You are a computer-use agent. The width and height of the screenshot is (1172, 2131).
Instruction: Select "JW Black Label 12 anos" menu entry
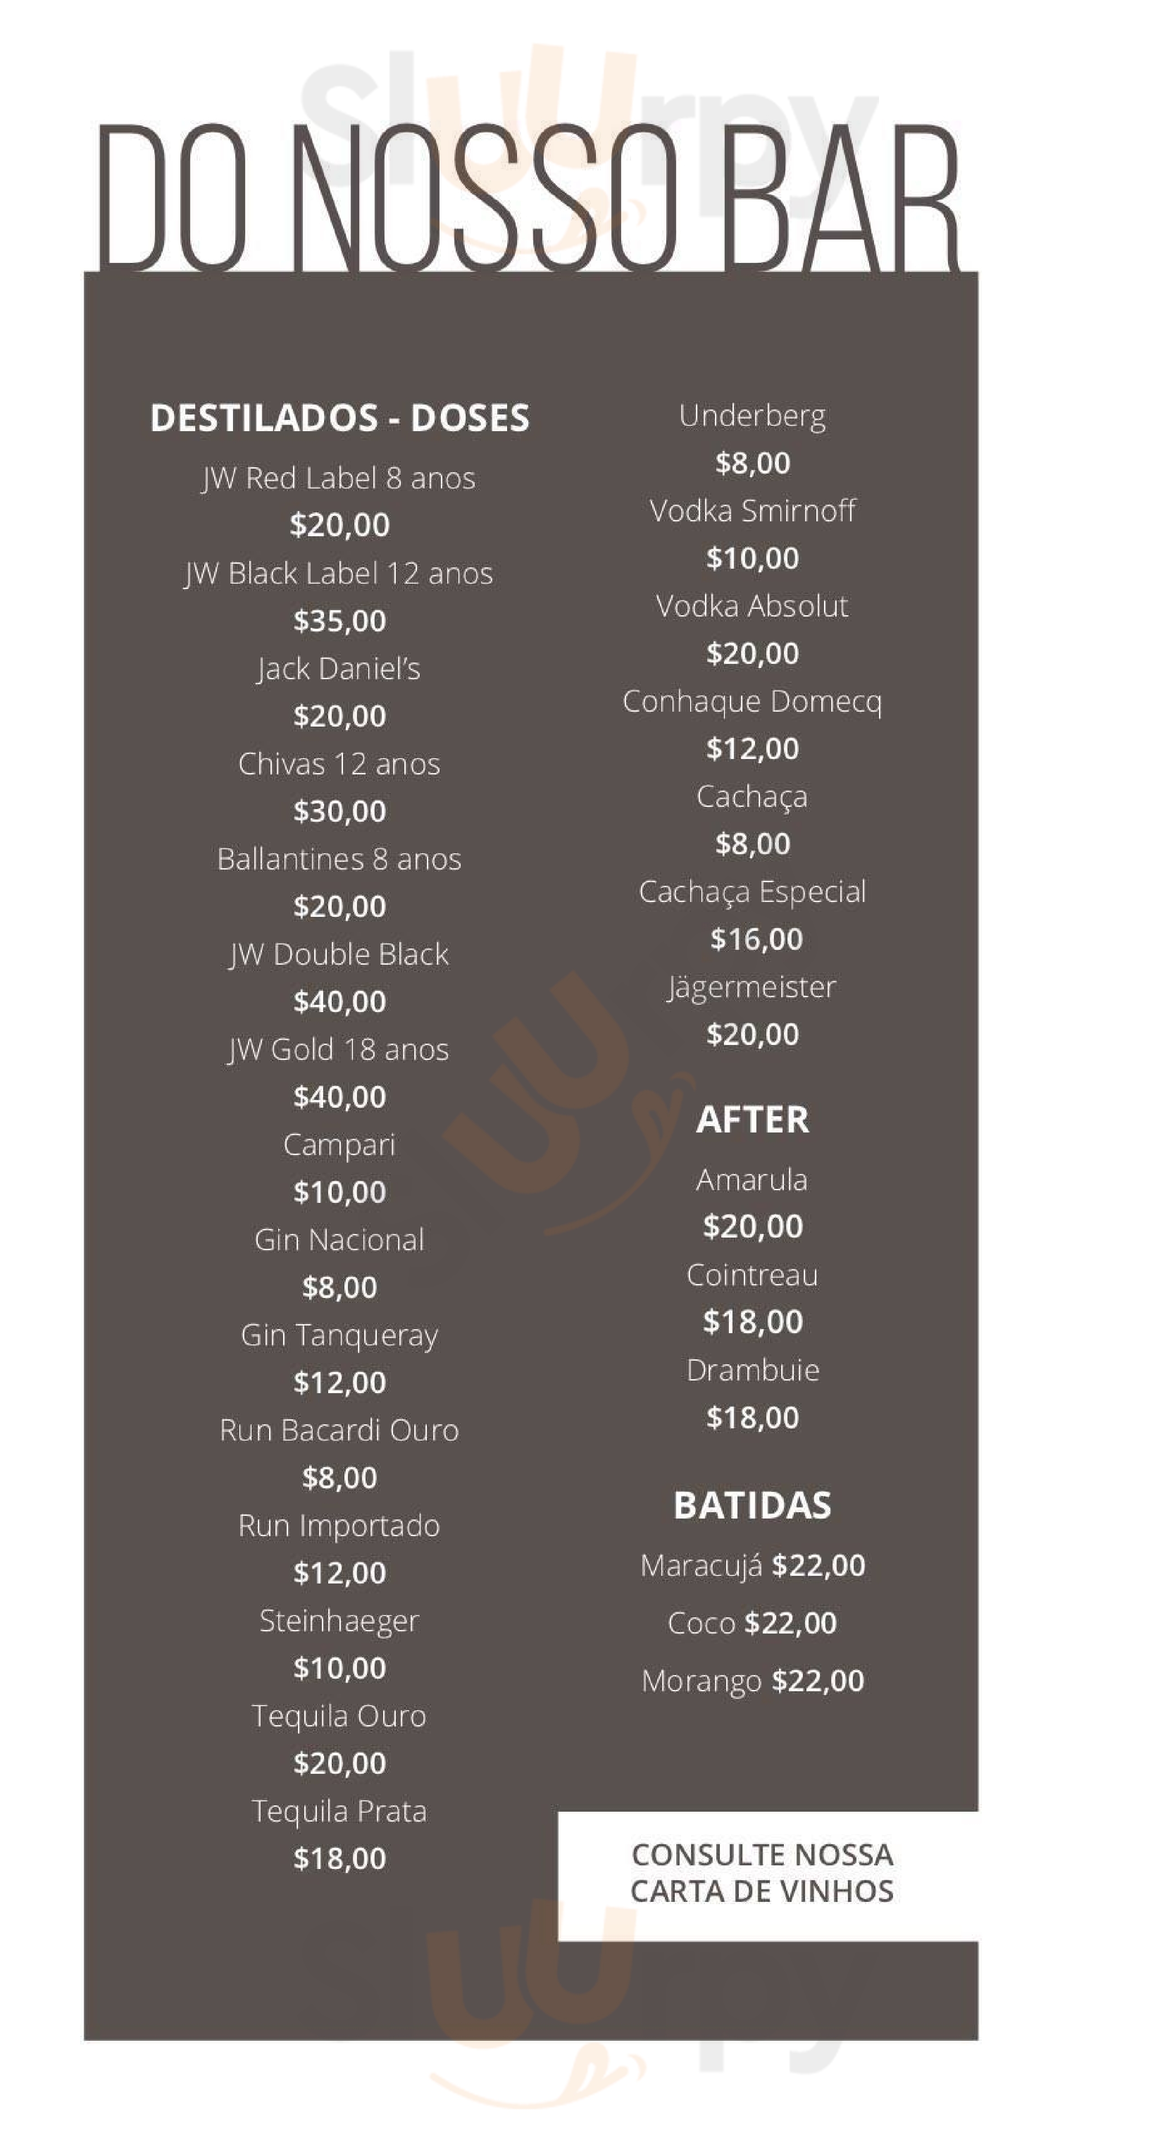(x=339, y=574)
